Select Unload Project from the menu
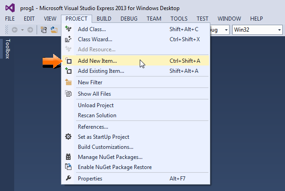Screen dimensions: 285x191 click(96, 105)
